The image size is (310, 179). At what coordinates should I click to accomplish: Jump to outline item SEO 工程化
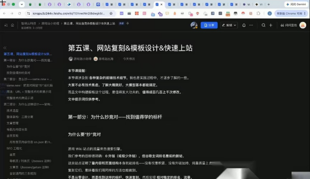coord(14,149)
